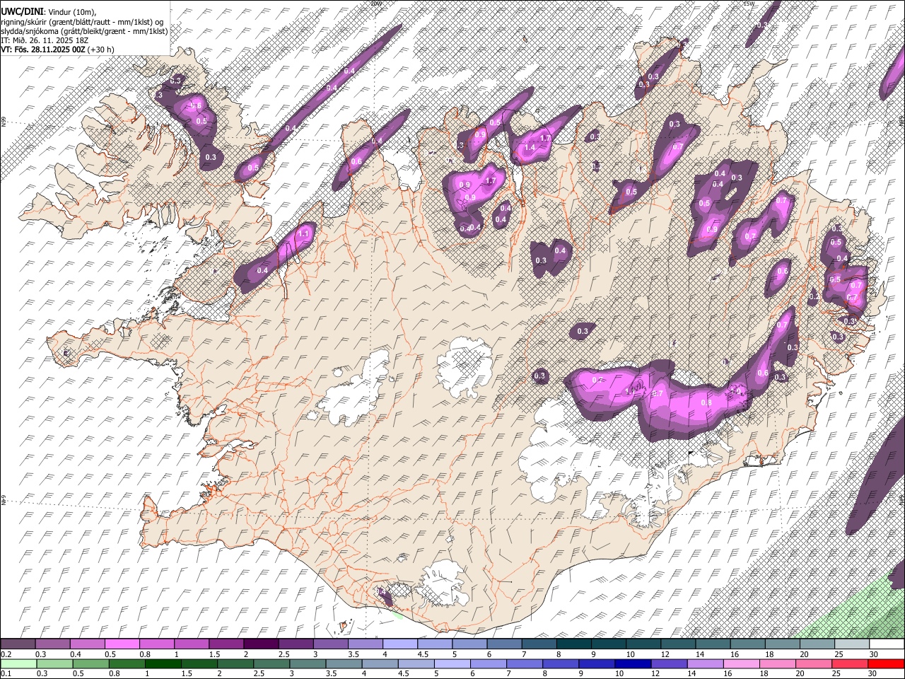Click the white 30 swatch in upper legend row

(886, 644)
